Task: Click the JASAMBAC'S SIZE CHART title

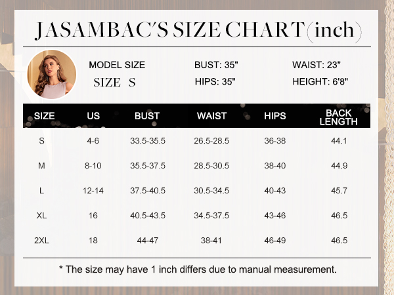Action: (x=198, y=30)
